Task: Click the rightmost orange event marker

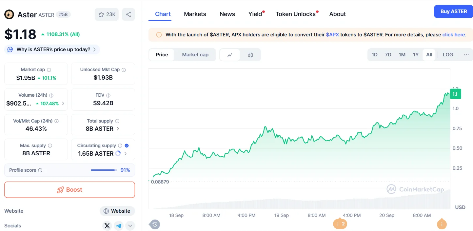Action: pos(442,224)
